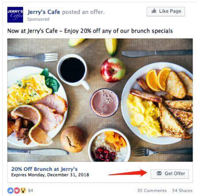Click the yellow Wow reaction emoji
The height and width of the screenshot is (196, 197).
click(x=23, y=191)
